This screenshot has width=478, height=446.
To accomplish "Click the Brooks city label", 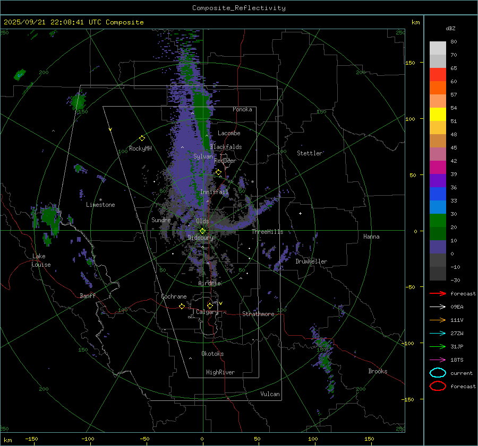I will 378,371.
